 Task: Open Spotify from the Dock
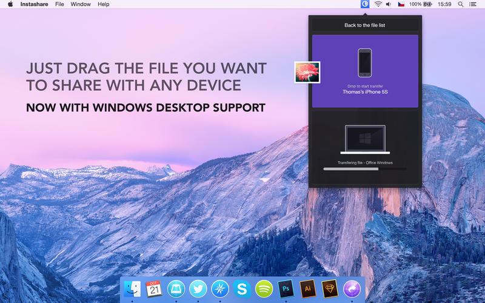[264, 289]
